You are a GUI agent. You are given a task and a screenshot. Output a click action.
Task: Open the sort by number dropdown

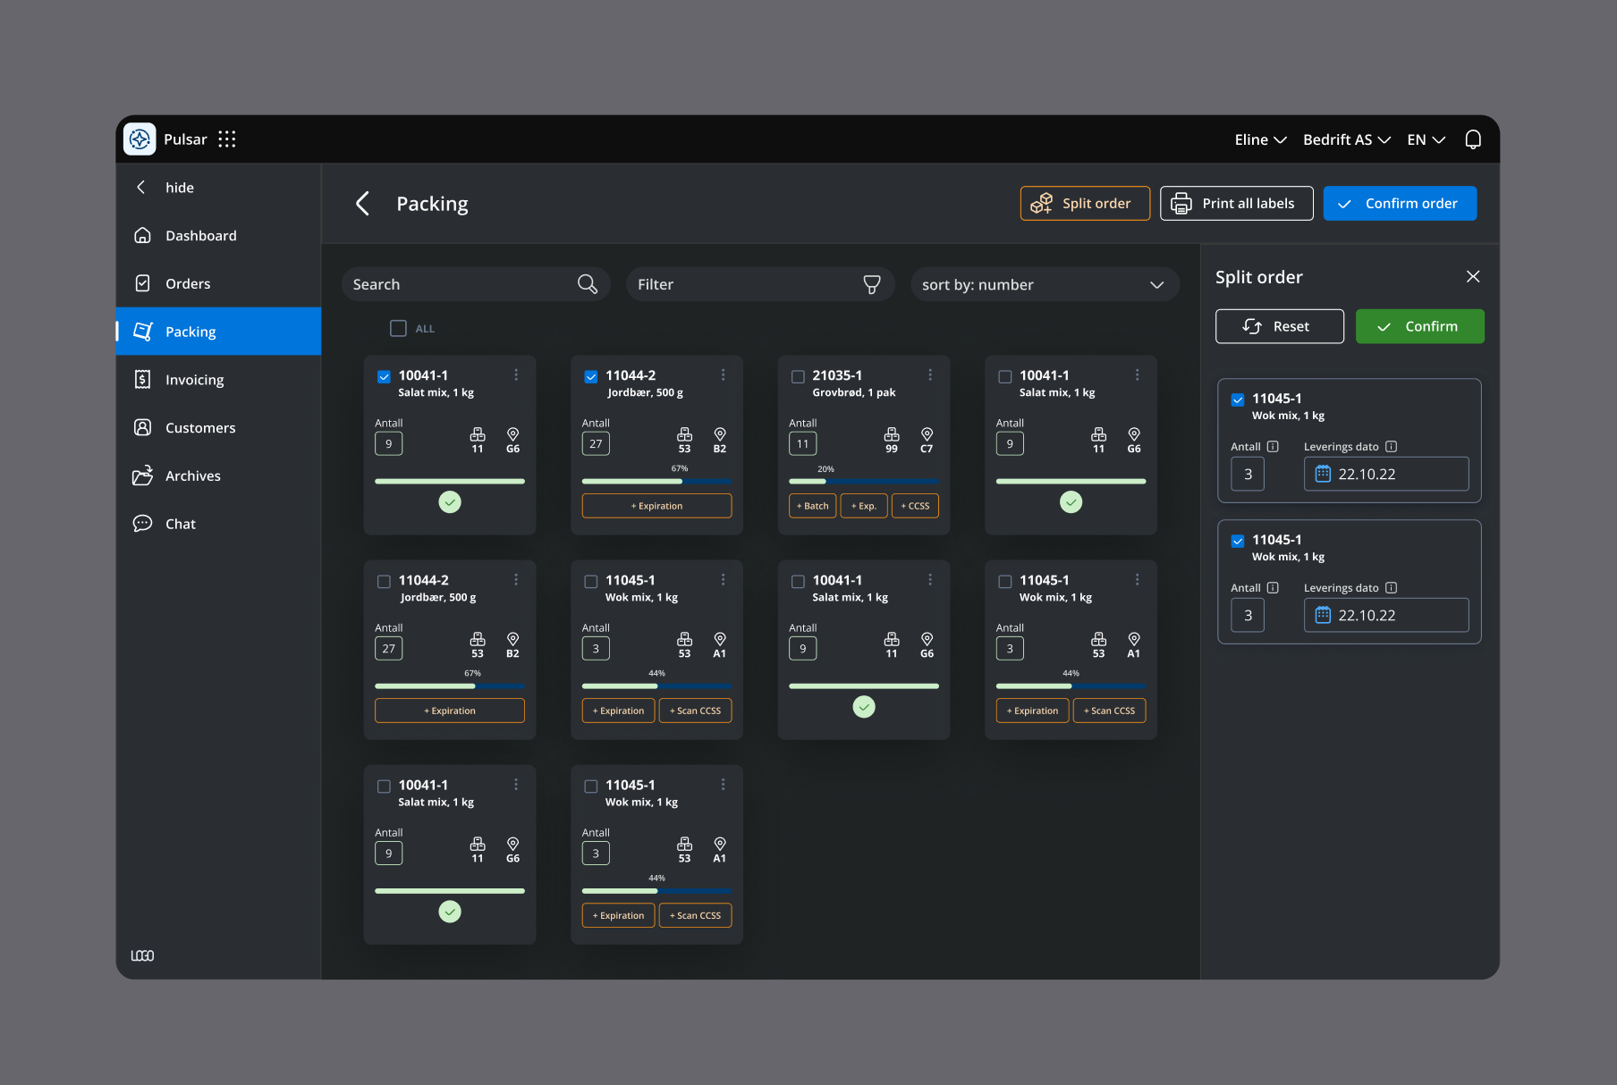[1044, 284]
